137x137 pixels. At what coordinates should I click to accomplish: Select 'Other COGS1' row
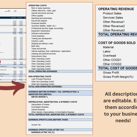coord(112,60)
